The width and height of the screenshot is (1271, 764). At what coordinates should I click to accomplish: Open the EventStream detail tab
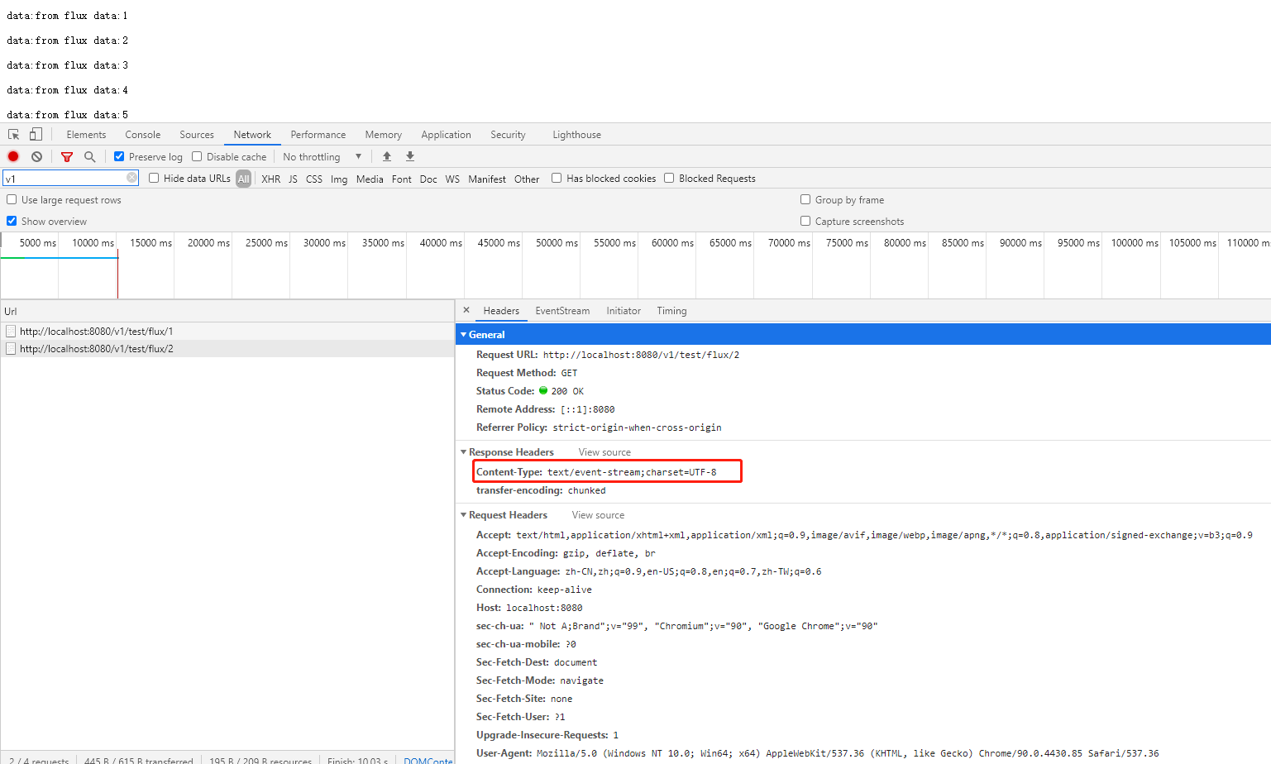[562, 311]
